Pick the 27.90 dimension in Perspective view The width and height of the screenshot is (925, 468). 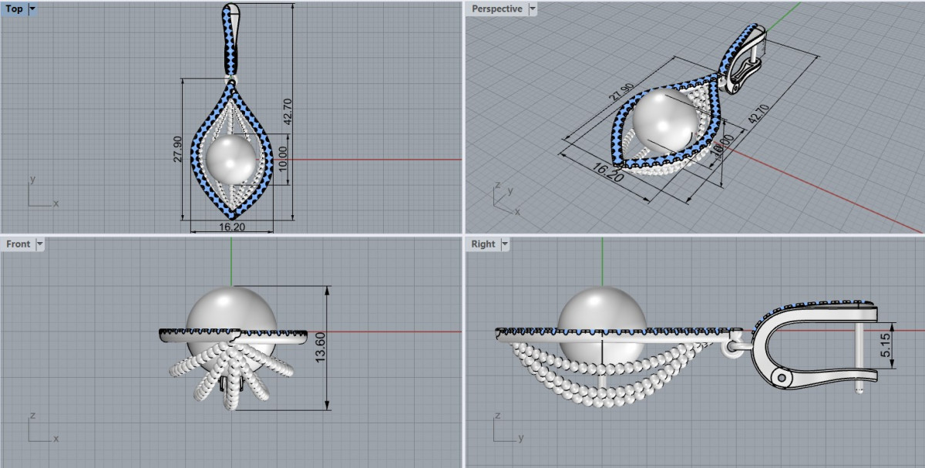[x=621, y=91]
